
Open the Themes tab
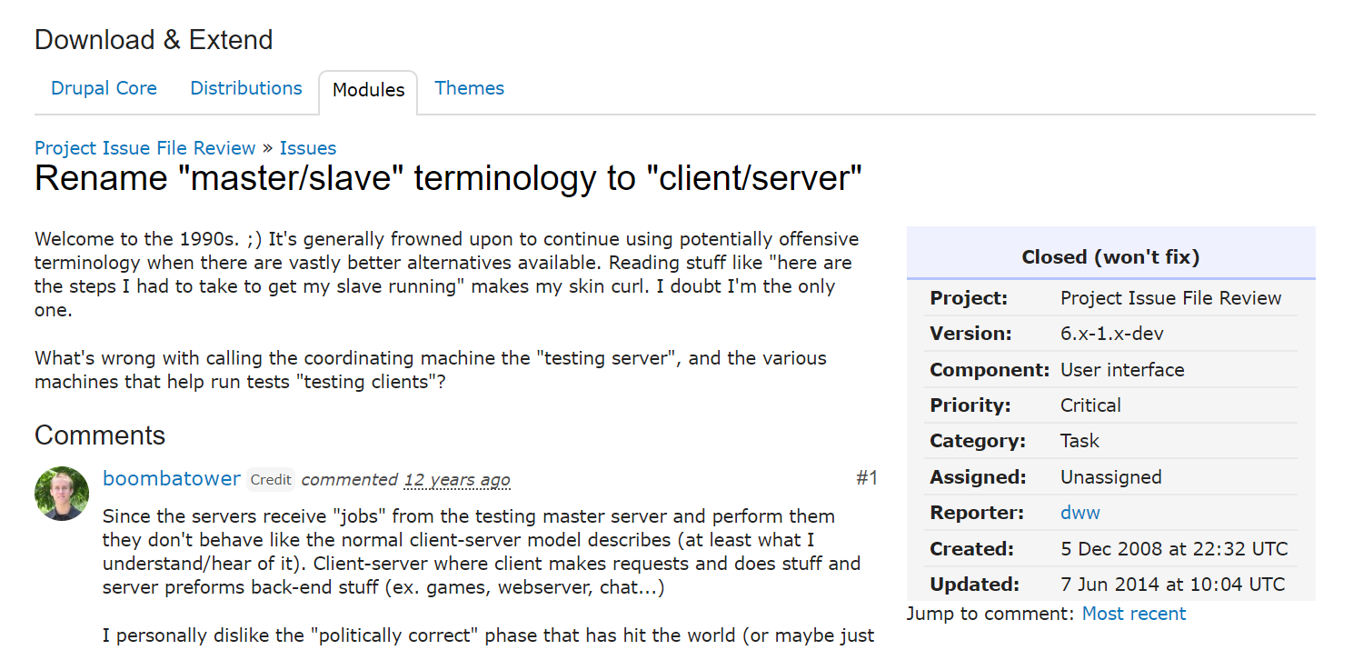tap(469, 88)
